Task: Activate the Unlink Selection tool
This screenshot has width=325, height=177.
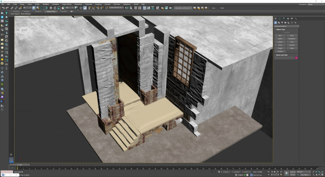Action: (16, 8)
